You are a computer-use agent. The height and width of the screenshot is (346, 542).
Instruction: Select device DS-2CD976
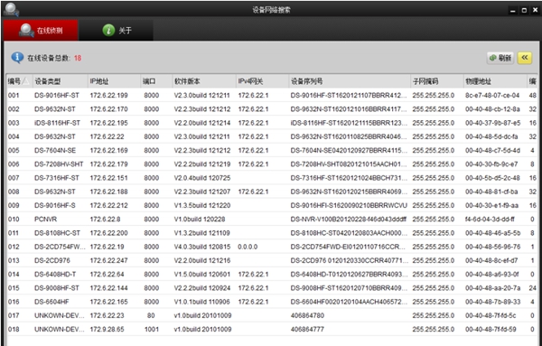click(52, 260)
